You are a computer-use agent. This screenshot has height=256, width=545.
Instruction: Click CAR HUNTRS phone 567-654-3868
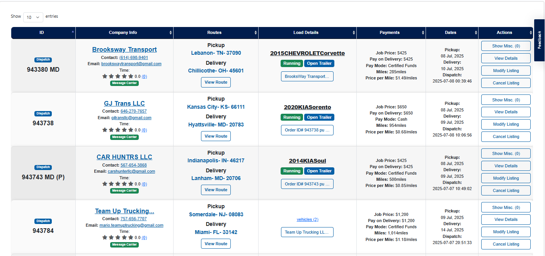click(134, 165)
